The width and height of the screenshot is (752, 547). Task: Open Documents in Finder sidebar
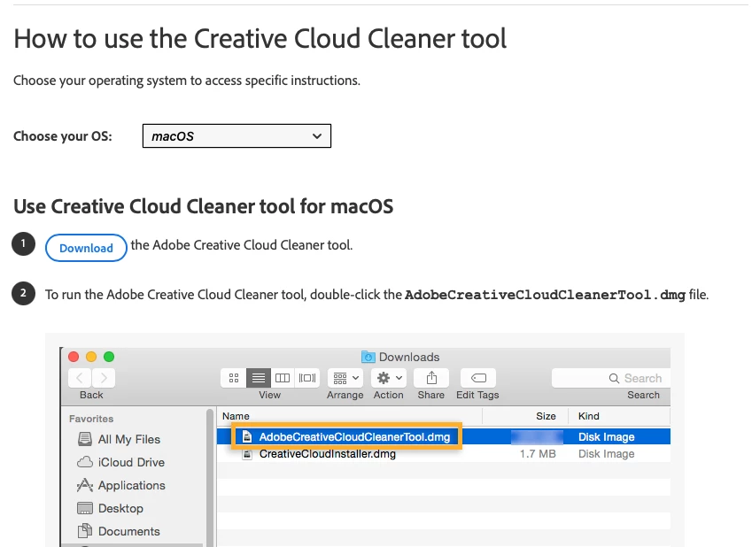pyautogui.click(x=119, y=531)
